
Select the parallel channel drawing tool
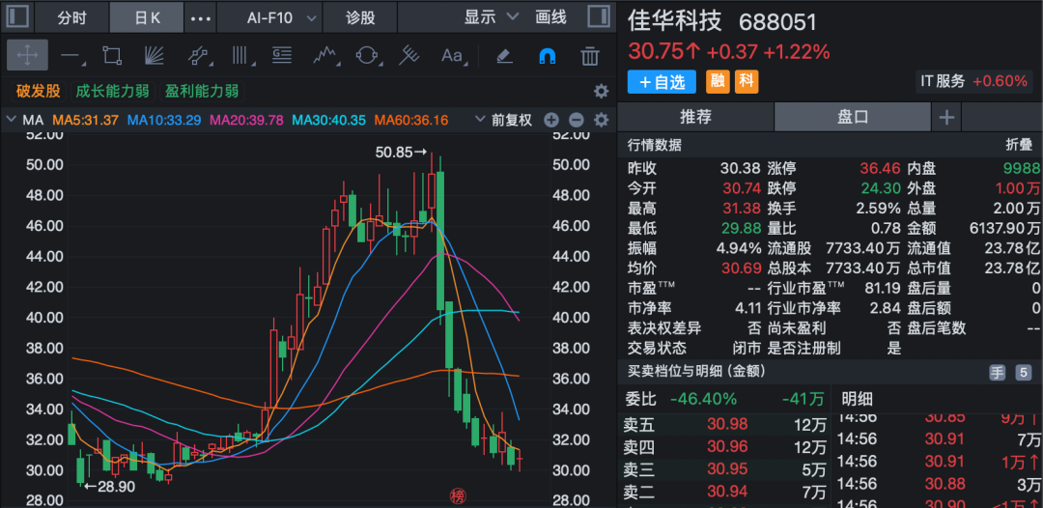(198, 56)
